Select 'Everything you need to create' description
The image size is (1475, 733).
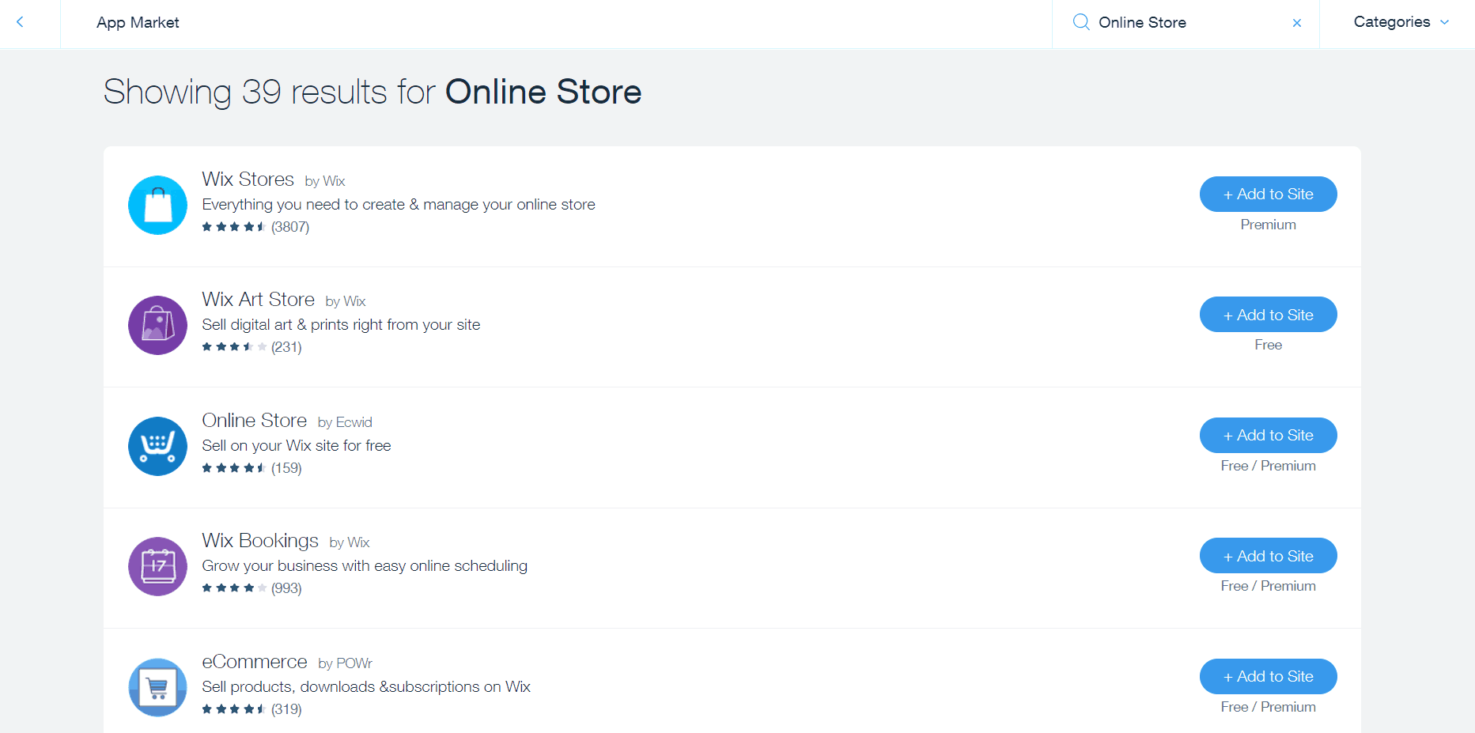(x=399, y=205)
